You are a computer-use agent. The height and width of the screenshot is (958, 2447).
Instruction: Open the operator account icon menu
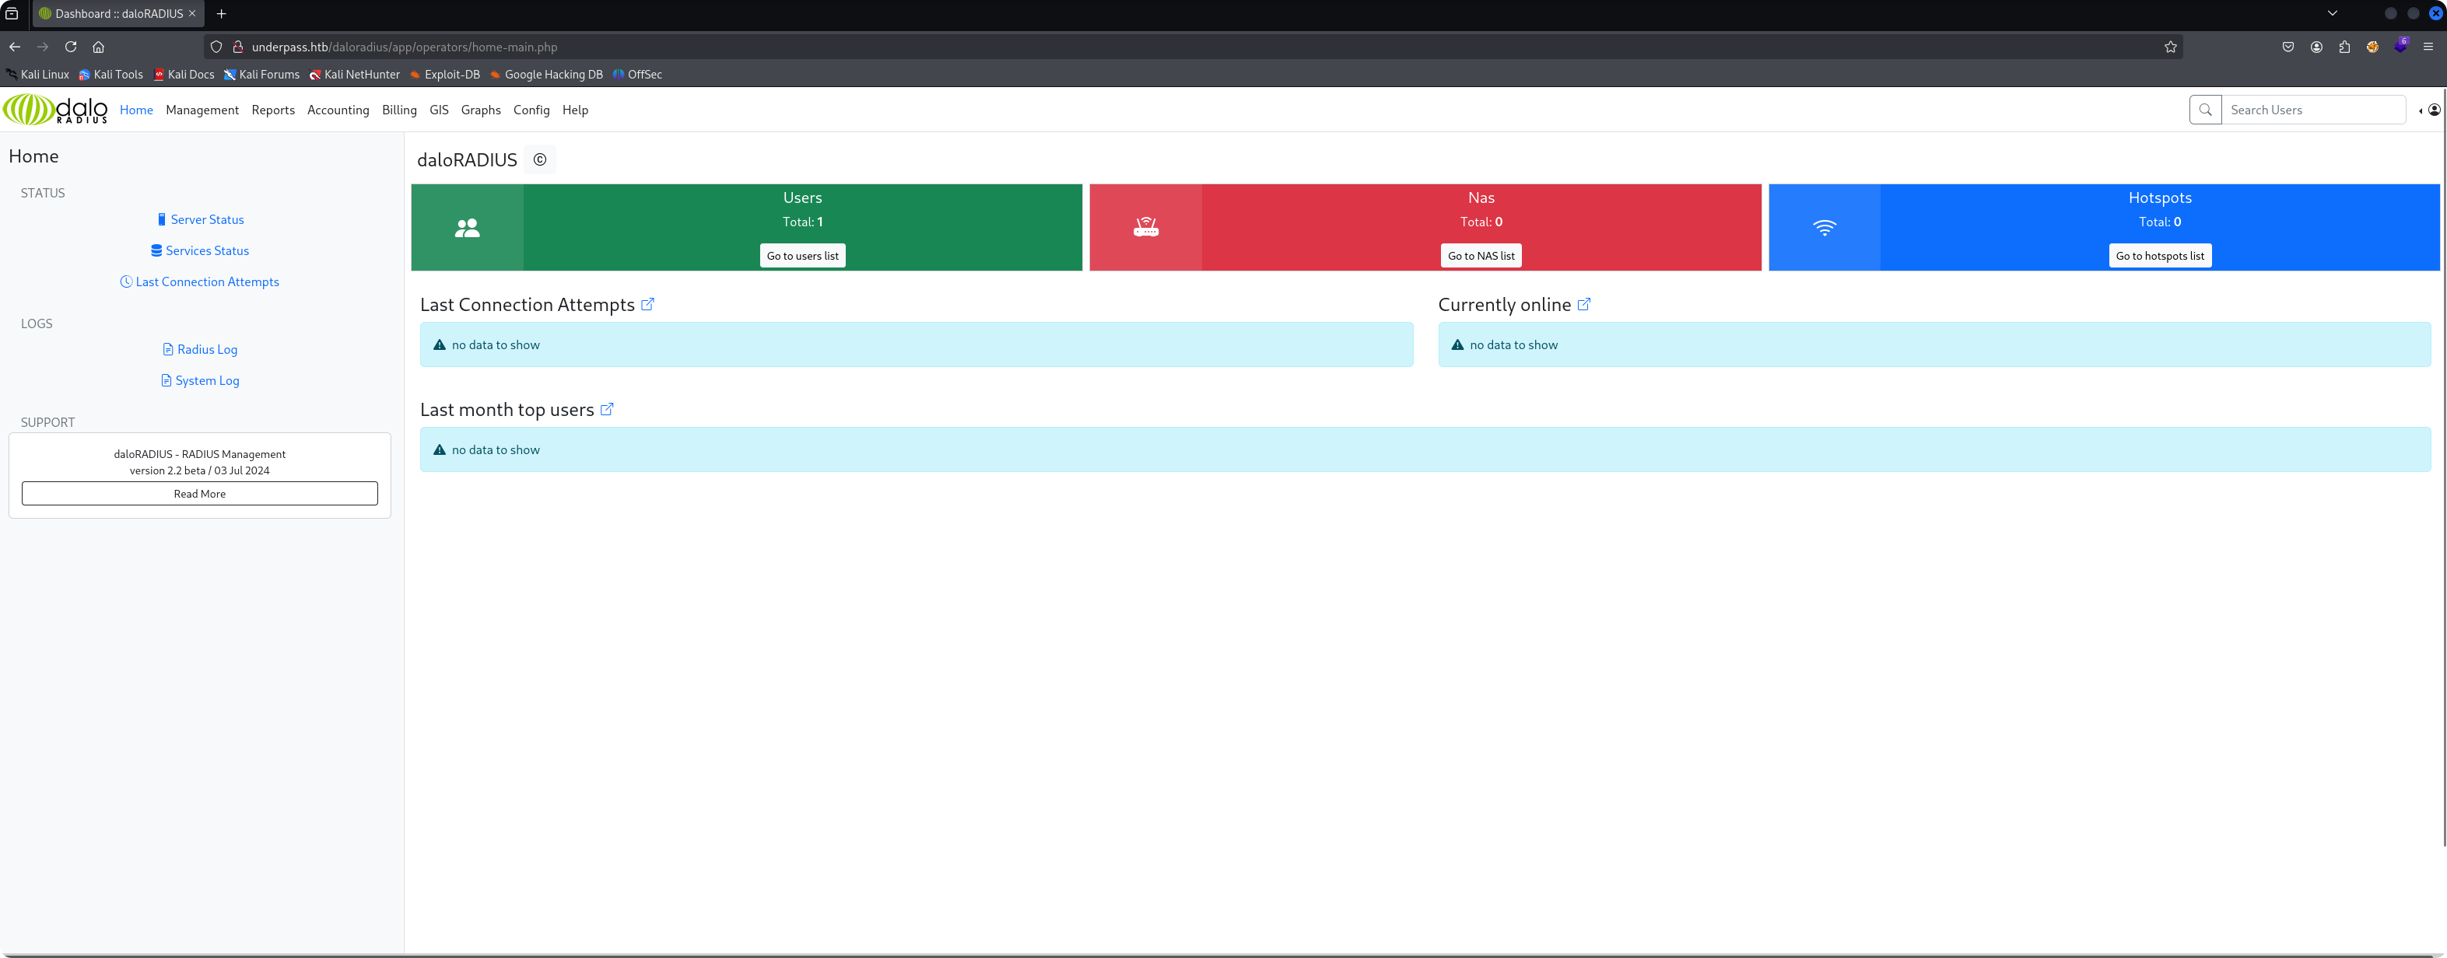pos(2434,110)
